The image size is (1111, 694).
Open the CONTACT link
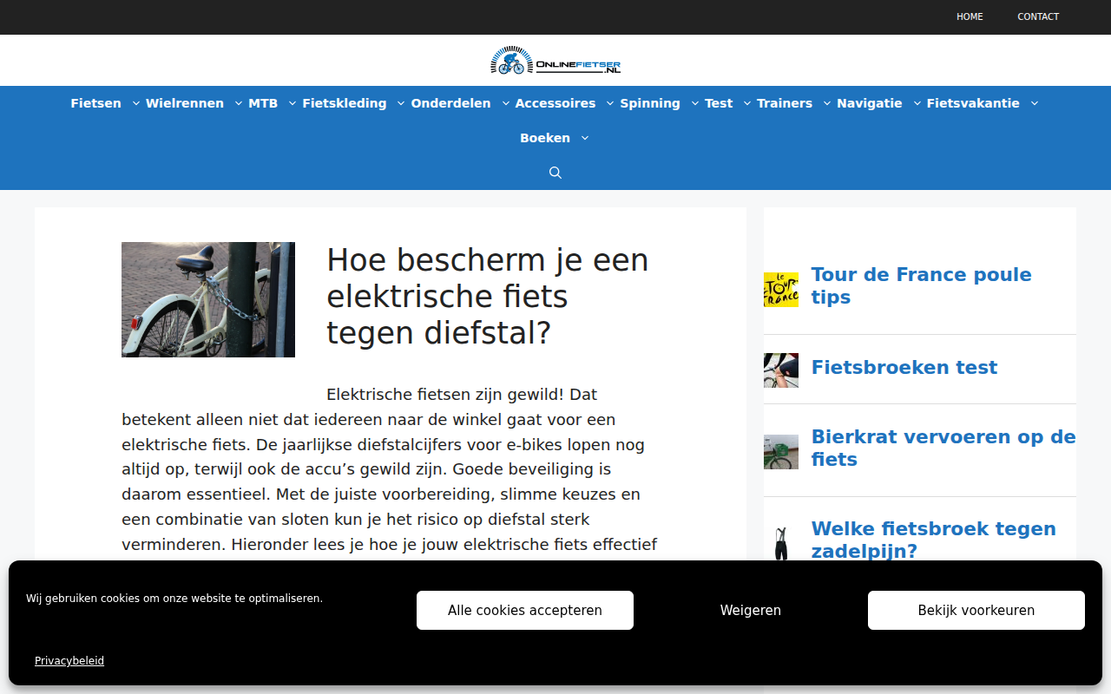(x=1038, y=16)
